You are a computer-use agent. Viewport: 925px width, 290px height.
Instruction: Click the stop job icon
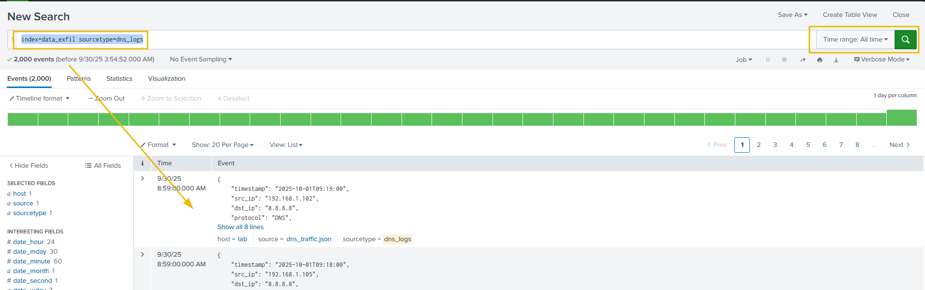pyautogui.click(x=784, y=60)
